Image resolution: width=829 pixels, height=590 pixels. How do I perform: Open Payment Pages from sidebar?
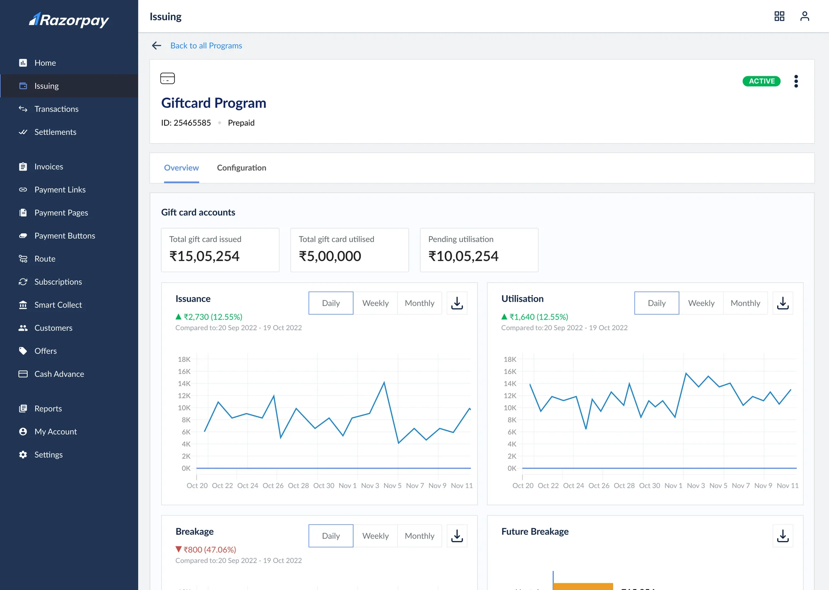point(69,212)
